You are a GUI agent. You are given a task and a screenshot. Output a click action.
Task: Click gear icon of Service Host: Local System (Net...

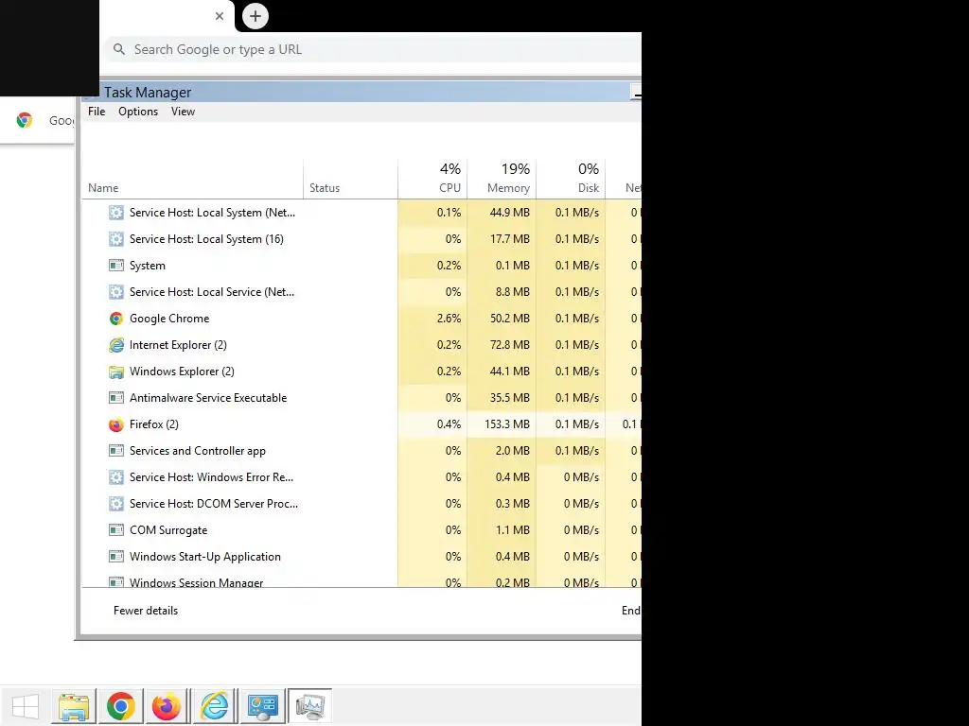tap(116, 213)
